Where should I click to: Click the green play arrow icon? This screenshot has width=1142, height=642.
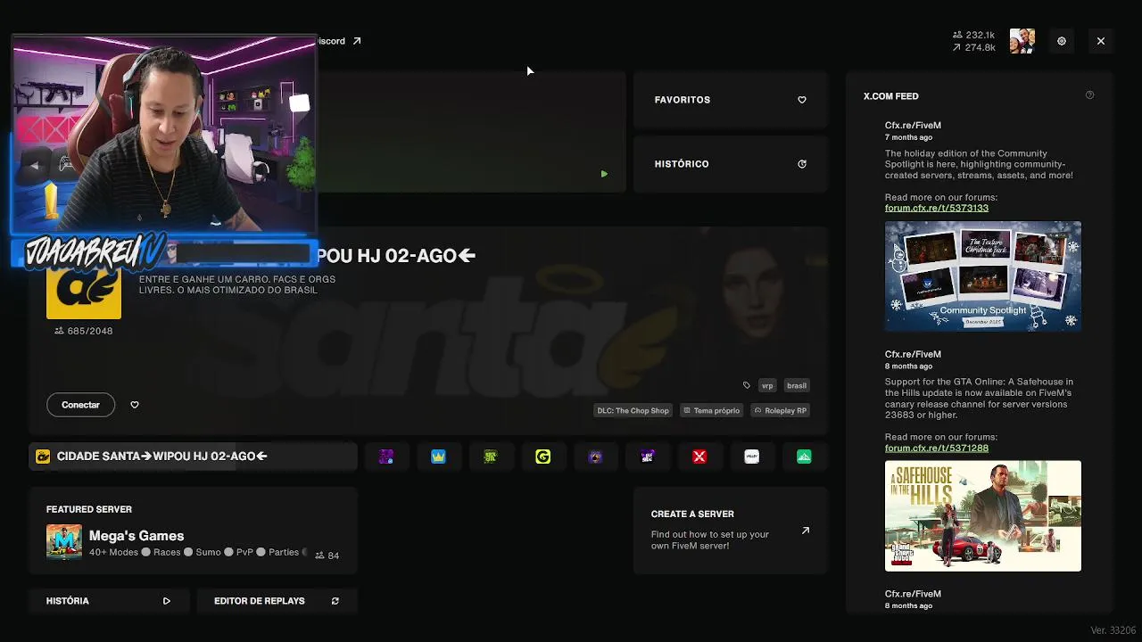(x=604, y=174)
